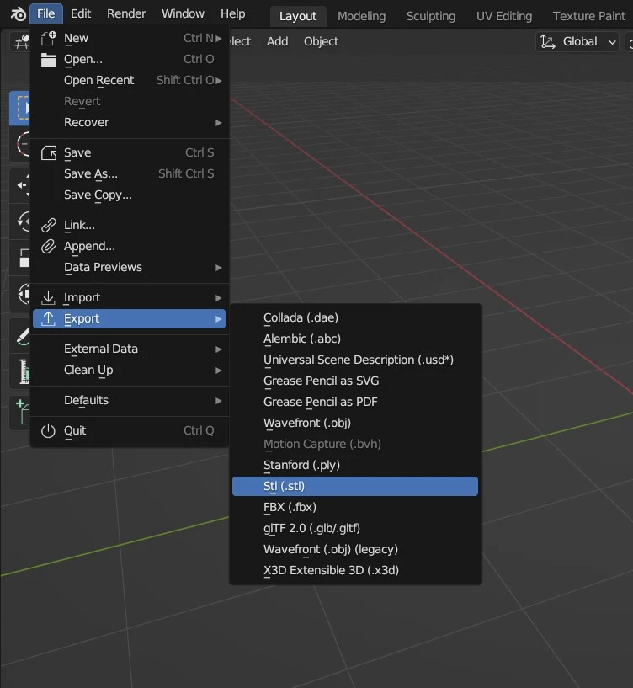Choose Open... from the File menu
This screenshot has height=688, width=633.
(x=130, y=59)
